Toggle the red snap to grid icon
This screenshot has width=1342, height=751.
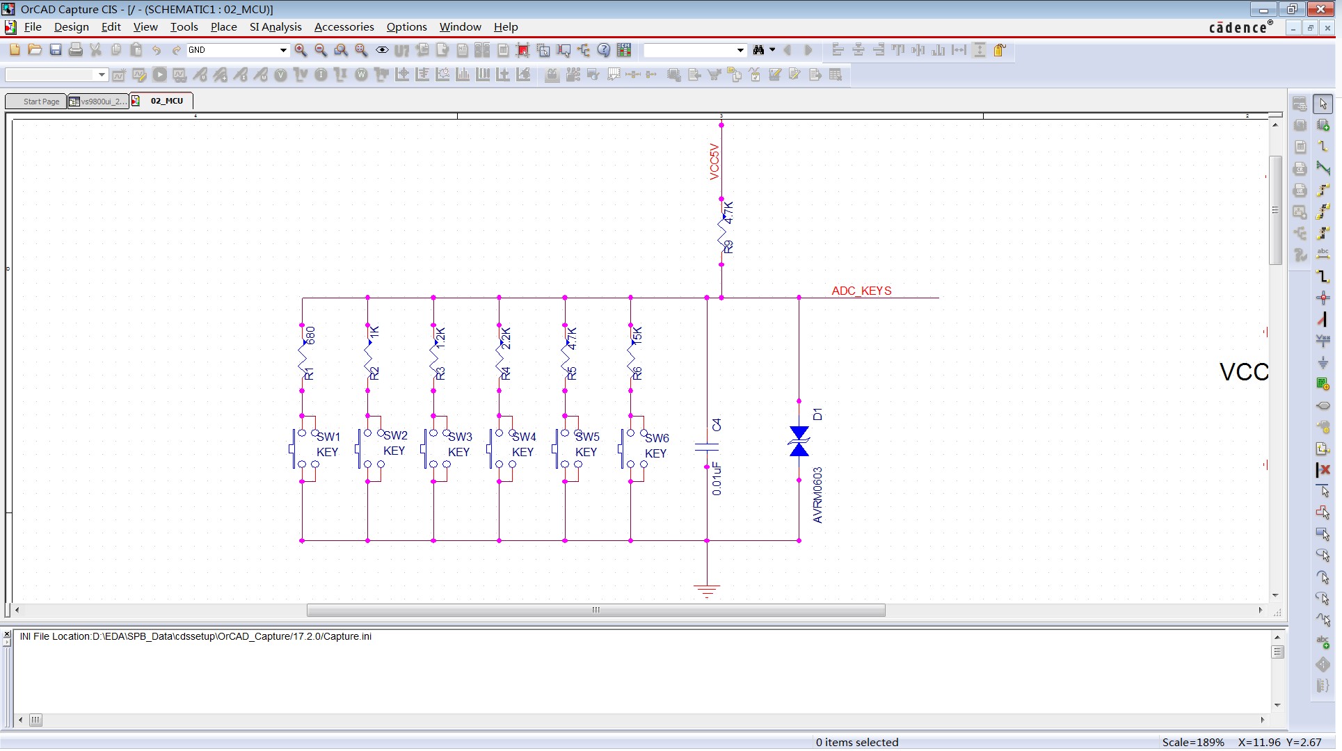523,50
